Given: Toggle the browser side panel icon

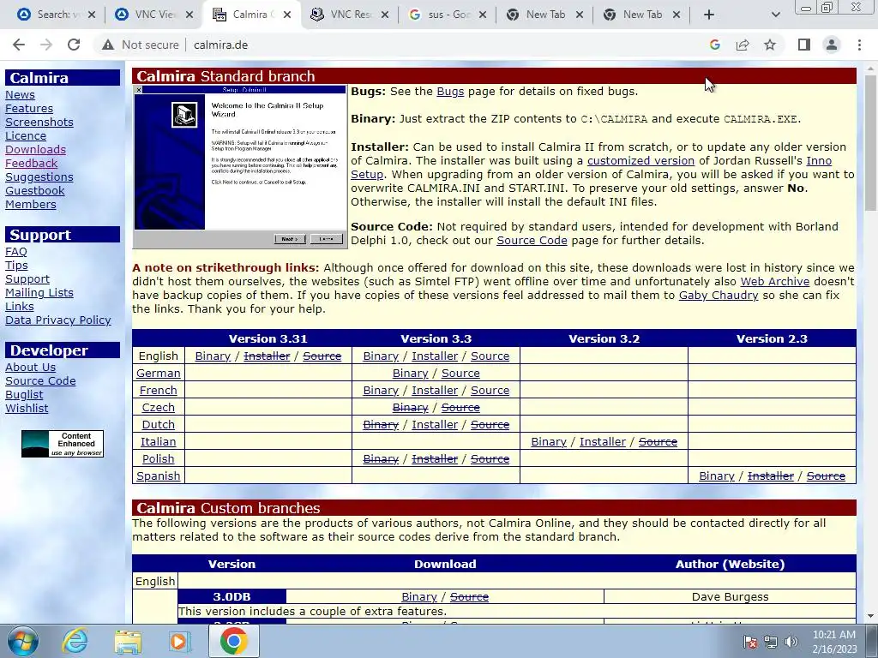Looking at the screenshot, I should (804, 45).
